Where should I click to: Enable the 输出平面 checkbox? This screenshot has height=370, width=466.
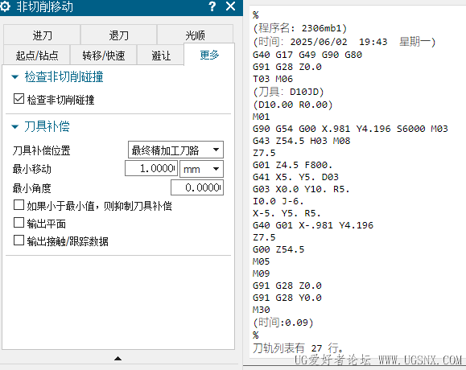point(19,223)
